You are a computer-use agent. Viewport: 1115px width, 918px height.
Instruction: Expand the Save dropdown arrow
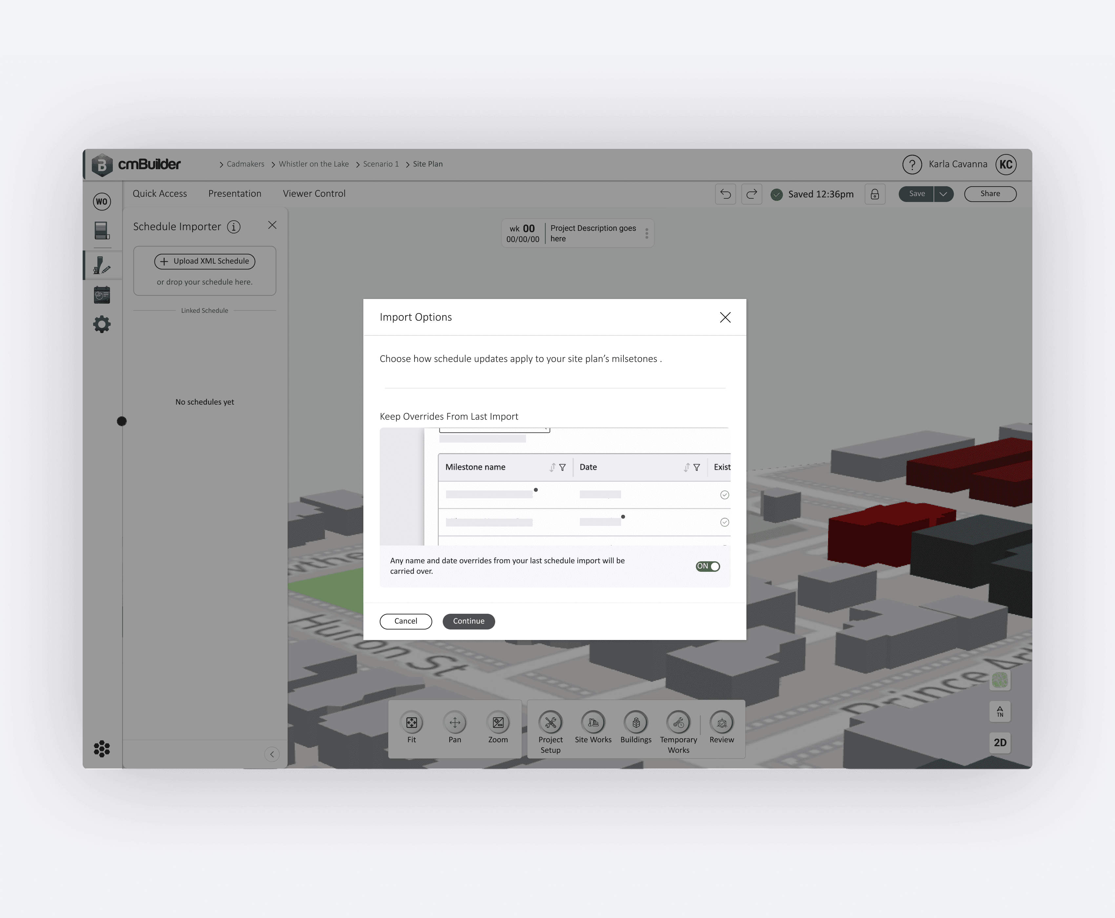coord(943,194)
